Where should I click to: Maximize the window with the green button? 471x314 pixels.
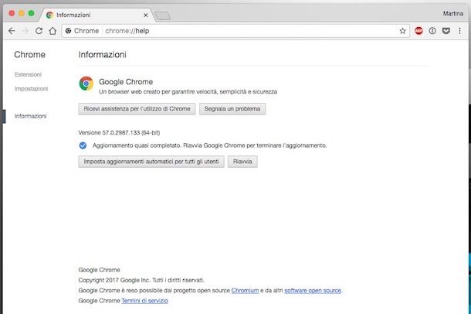pos(31,13)
